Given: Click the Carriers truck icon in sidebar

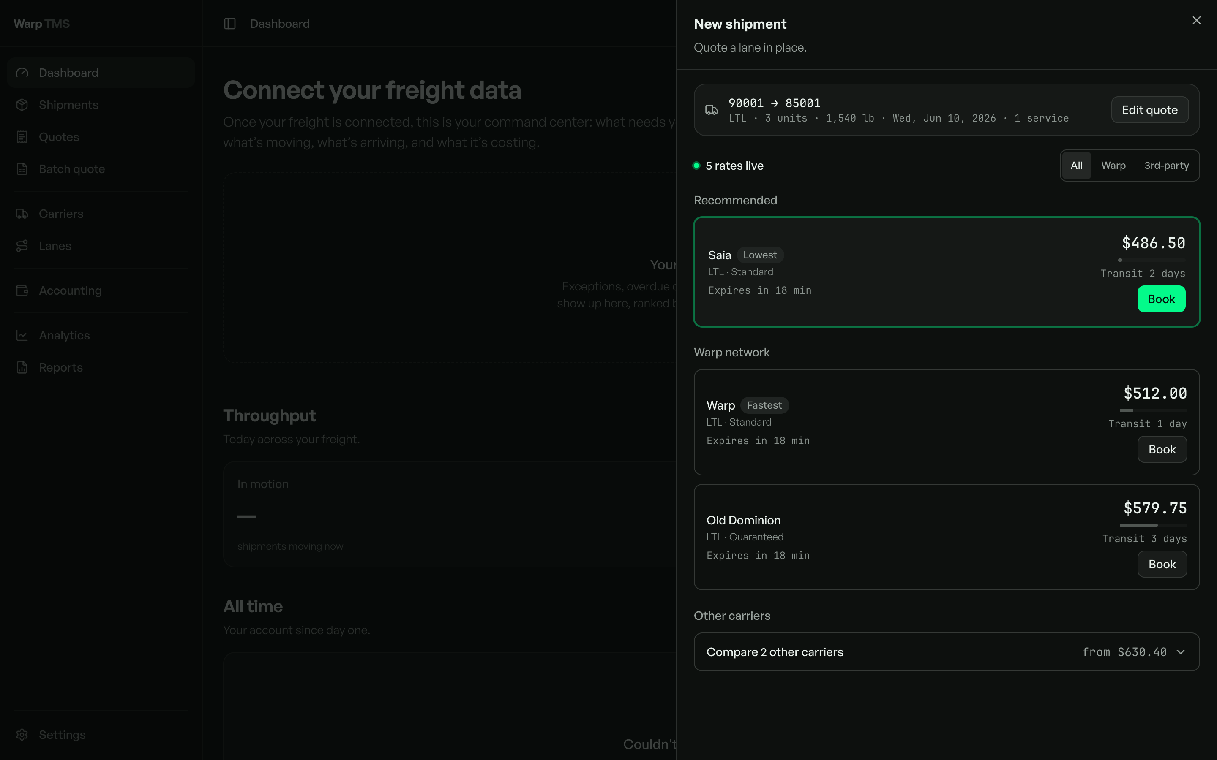Looking at the screenshot, I should (x=22, y=214).
